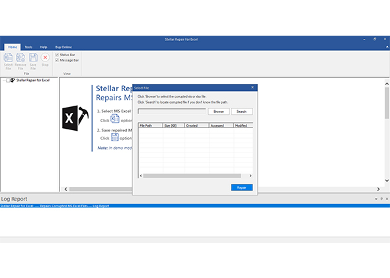The image size is (390, 278).
Task: Click the dialog file list left scroll arrow
Action: [141, 176]
